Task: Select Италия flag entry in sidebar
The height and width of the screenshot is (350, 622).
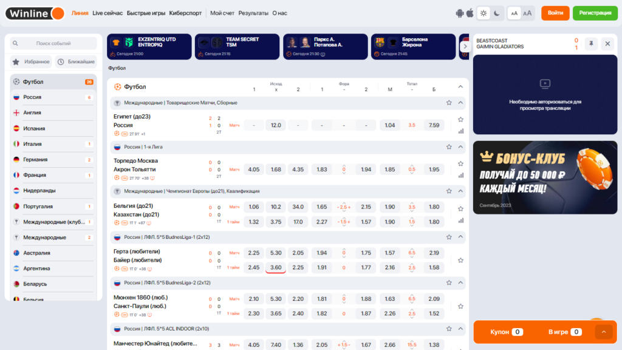Action: tap(53, 143)
